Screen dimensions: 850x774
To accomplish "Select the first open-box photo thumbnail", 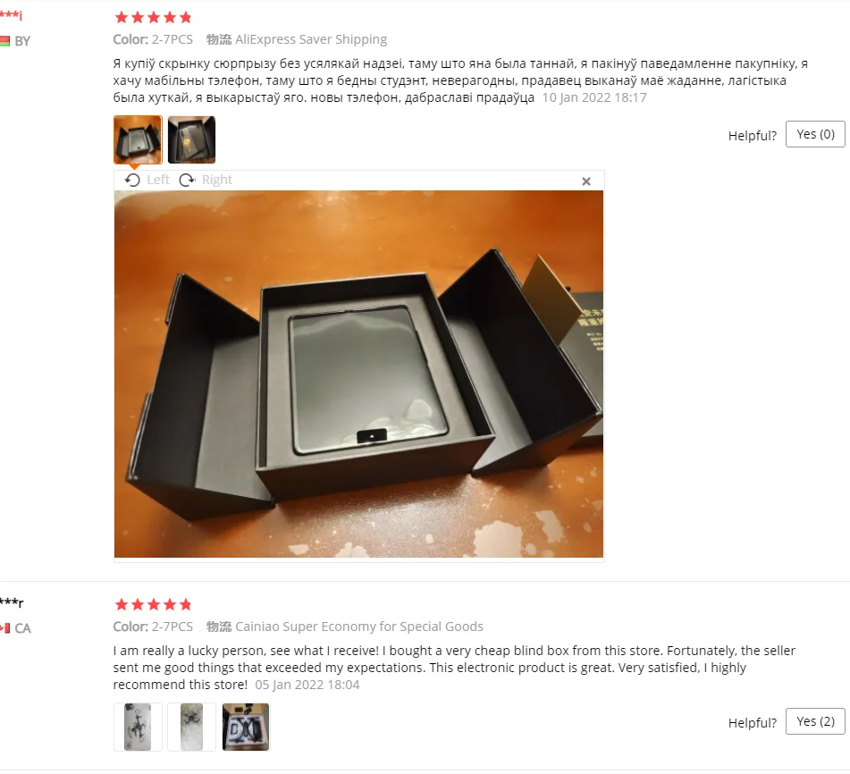I will [x=138, y=139].
